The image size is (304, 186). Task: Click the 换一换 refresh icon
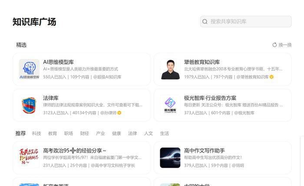274,45
